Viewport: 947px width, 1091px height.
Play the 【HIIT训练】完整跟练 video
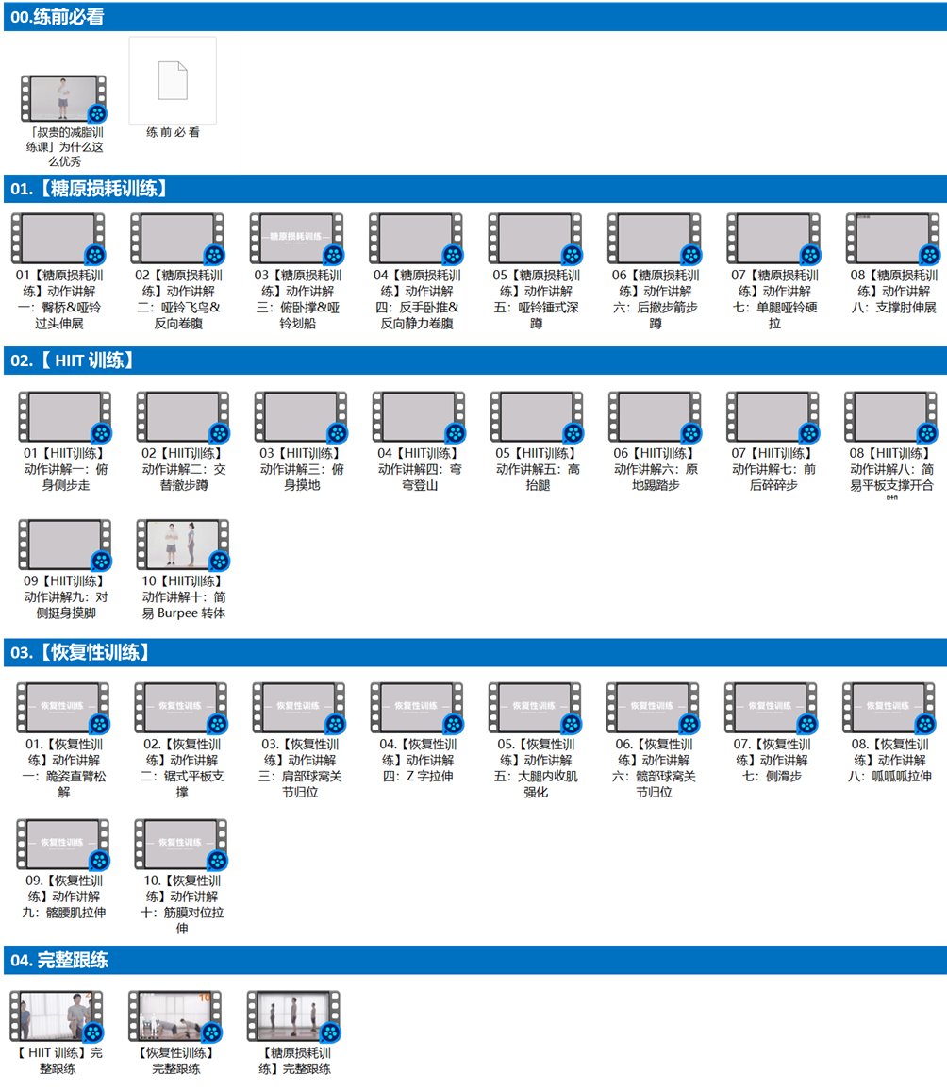coord(57,1015)
